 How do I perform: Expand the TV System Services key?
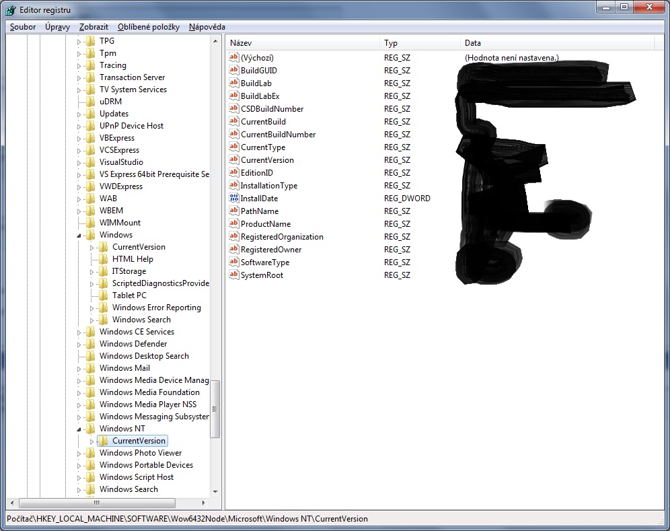[x=79, y=90]
